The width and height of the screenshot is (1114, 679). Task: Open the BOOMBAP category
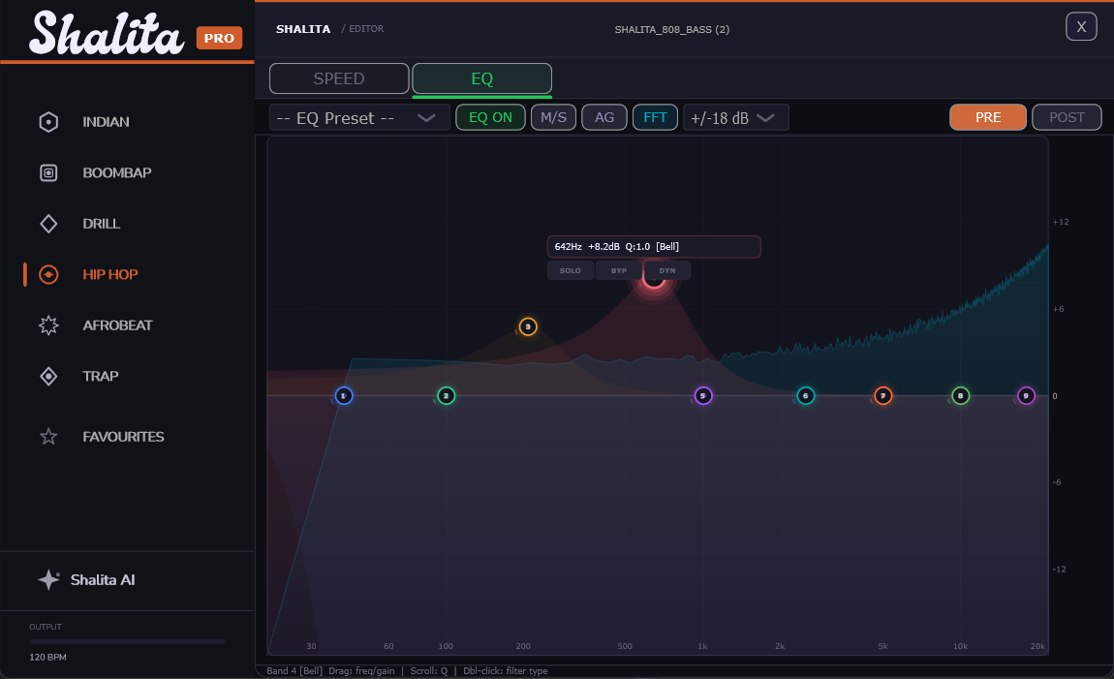(x=117, y=172)
